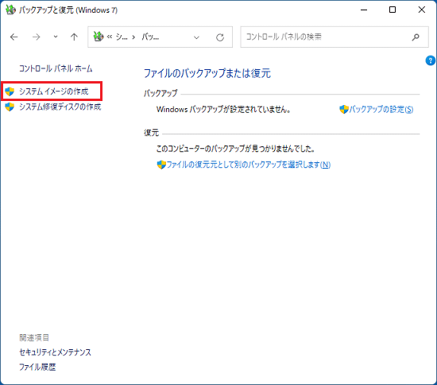Click the バックアップ section label
Viewport: 437px width, 385px height.
point(160,93)
